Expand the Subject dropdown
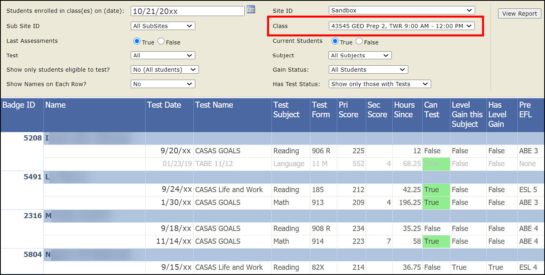 coord(360,56)
